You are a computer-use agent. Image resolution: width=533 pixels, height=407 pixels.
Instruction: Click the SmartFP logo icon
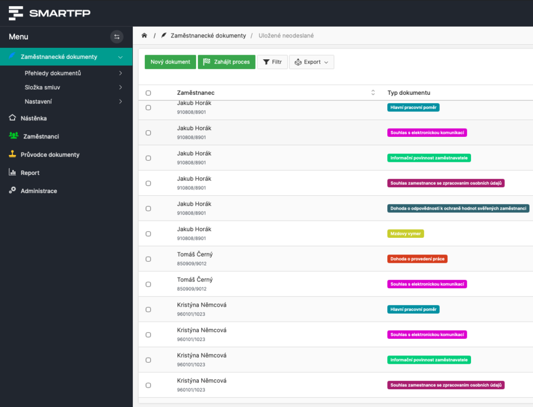tap(16, 13)
